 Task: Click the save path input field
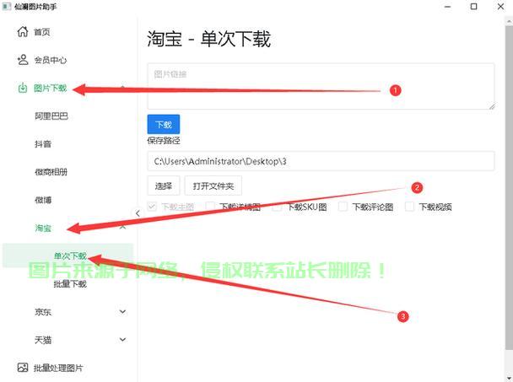321,161
